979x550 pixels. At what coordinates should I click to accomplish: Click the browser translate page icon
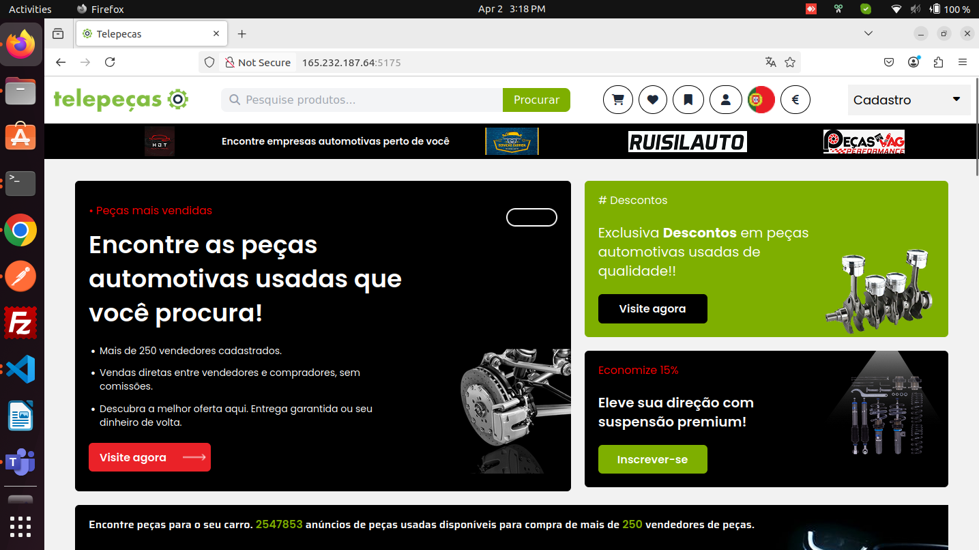coord(771,62)
